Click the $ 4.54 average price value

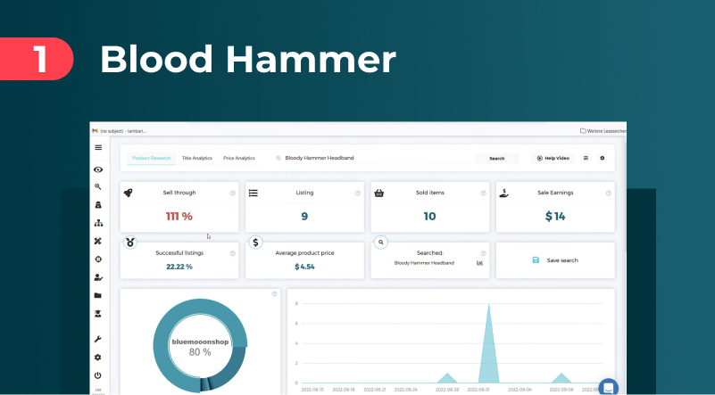tap(304, 267)
